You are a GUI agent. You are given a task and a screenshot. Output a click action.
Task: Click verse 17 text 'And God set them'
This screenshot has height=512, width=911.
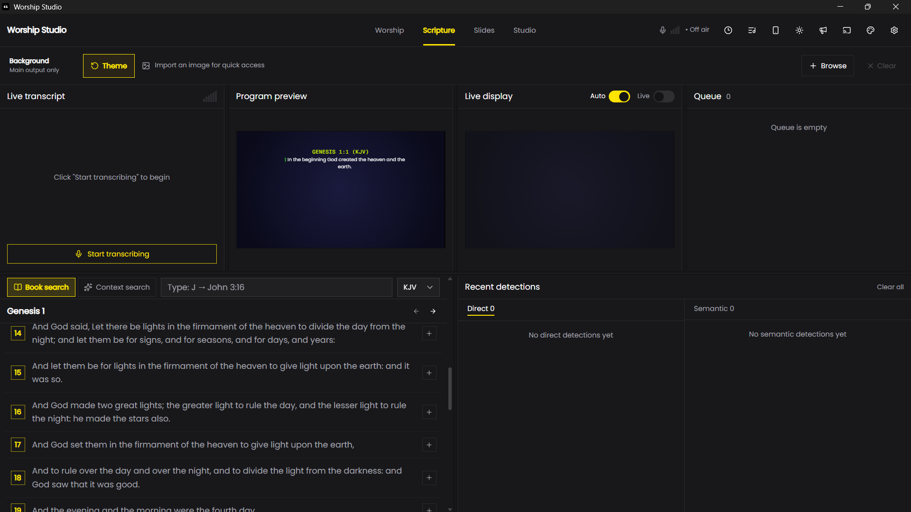pyautogui.click(x=193, y=445)
